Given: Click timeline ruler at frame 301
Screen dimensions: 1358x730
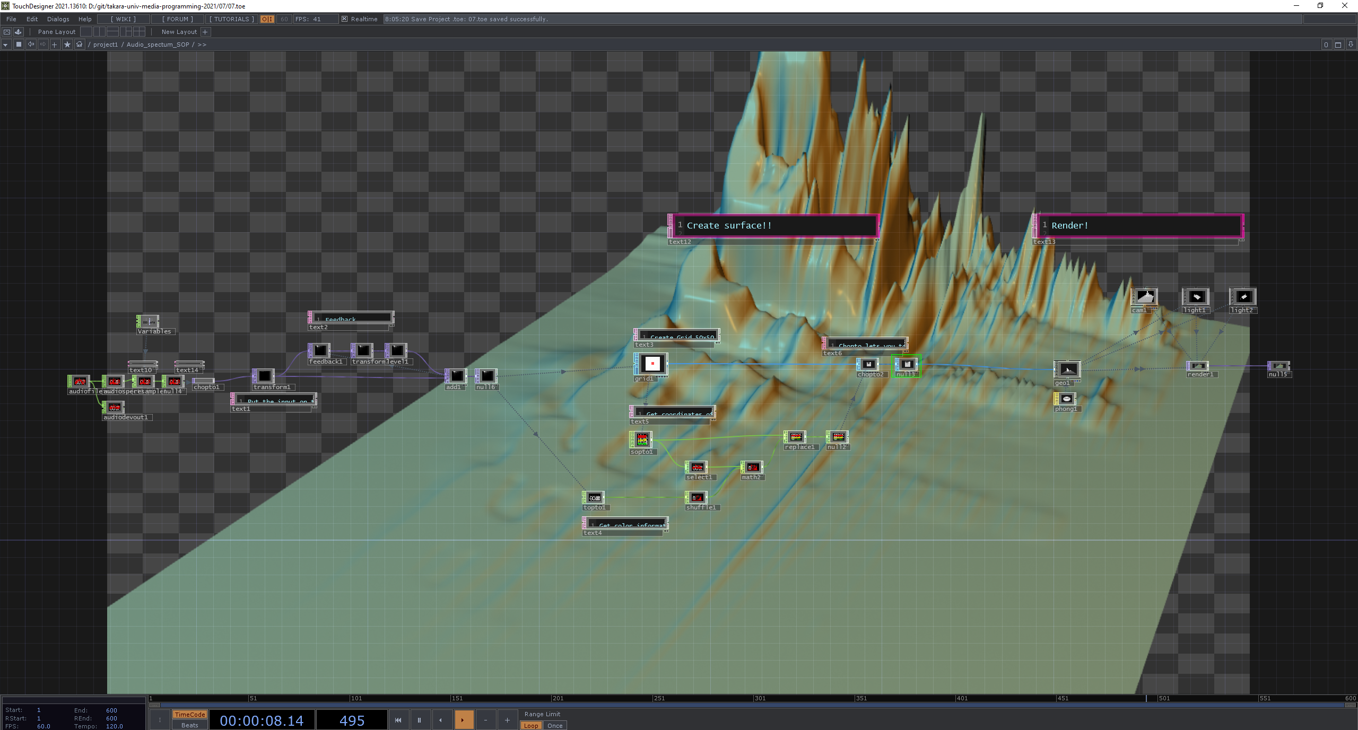Looking at the screenshot, I should coord(755,698).
